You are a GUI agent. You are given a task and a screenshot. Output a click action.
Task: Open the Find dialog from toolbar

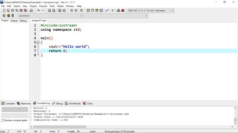tap(49, 10)
